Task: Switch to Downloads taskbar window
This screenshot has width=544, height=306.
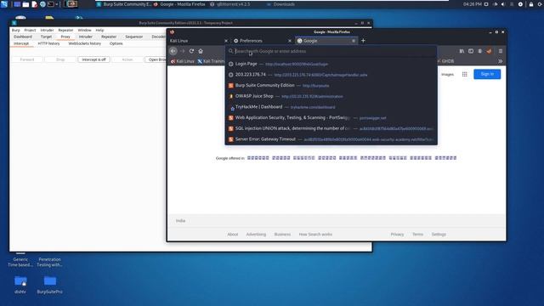Action: pos(281,4)
